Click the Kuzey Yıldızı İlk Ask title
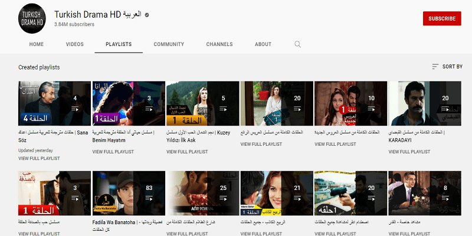472x236 pixels. [198, 136]
